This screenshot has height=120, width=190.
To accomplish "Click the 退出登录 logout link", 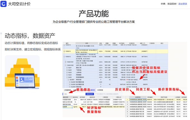I will (182, 4).
